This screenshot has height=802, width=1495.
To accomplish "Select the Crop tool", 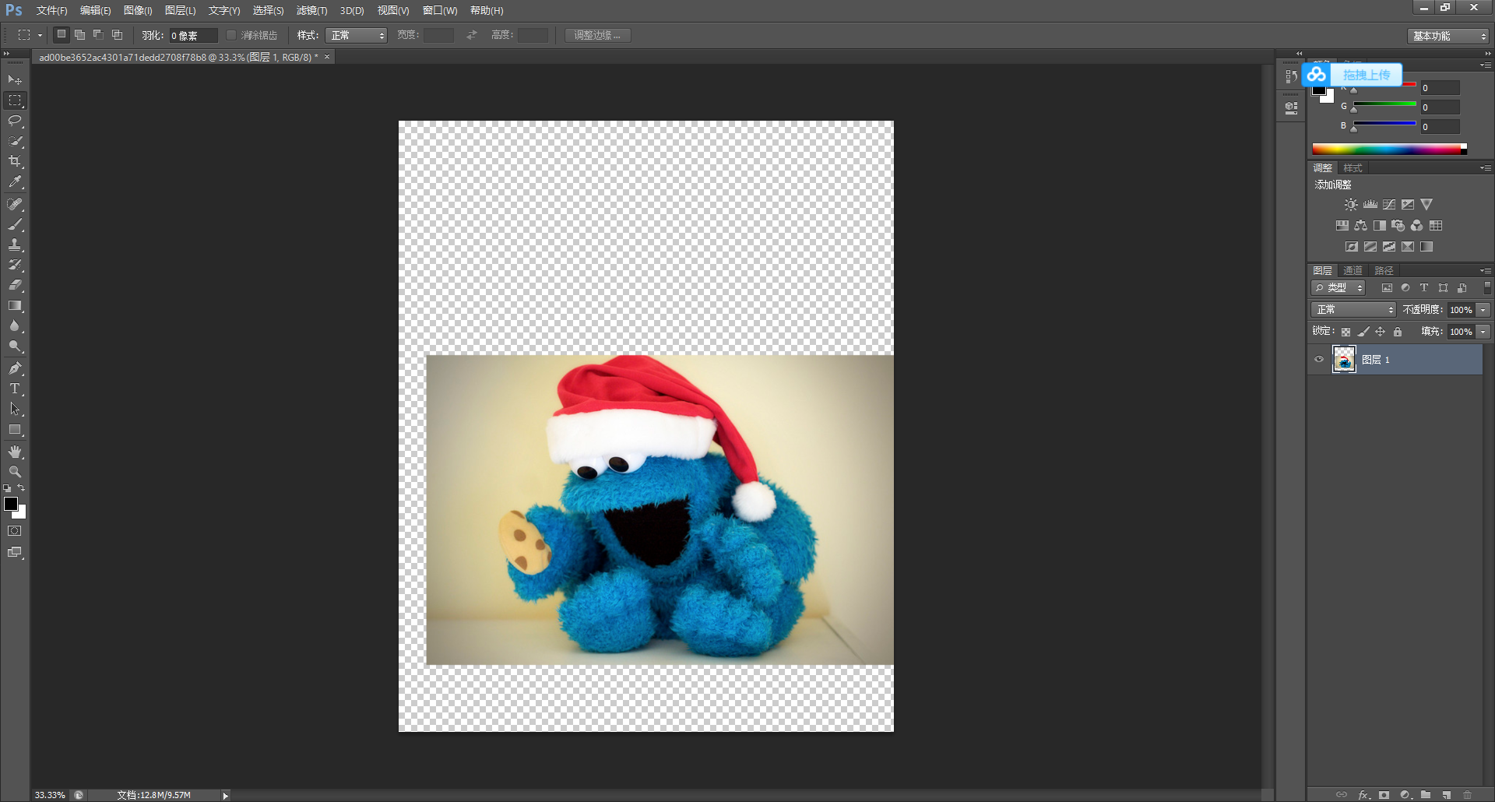I will (x=15, y=161).
